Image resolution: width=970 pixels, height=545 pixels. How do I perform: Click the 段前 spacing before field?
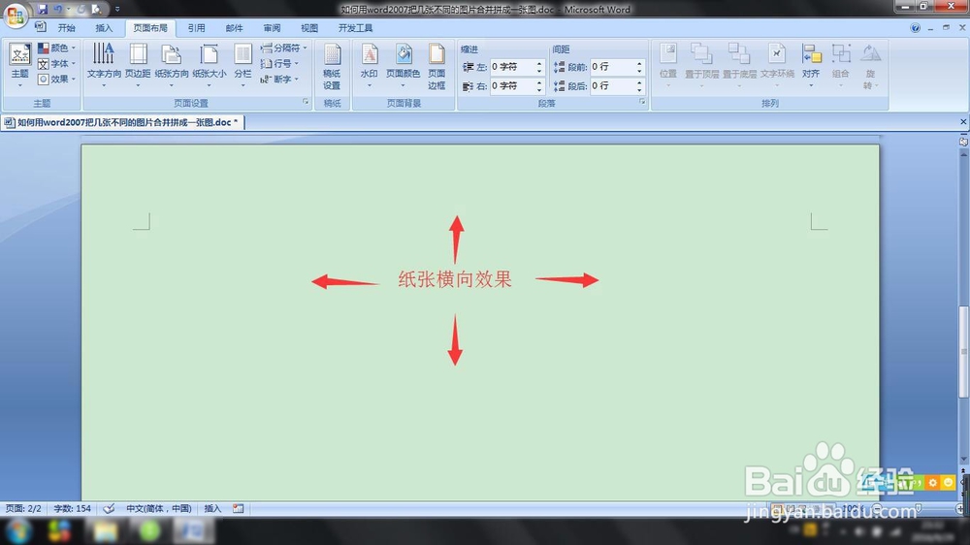[x=612, y=67]
